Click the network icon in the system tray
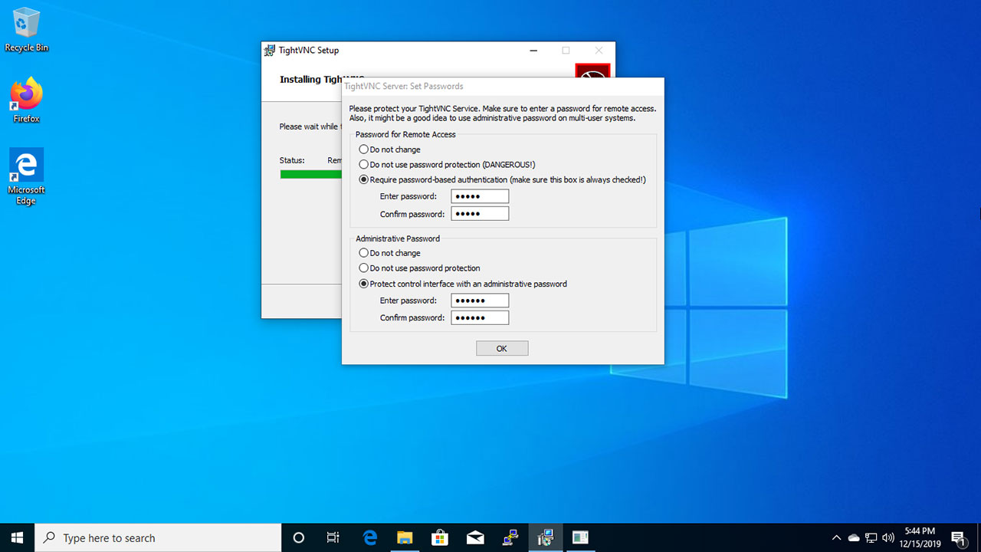Screen dimensions: 981x552 click(871, 537)
